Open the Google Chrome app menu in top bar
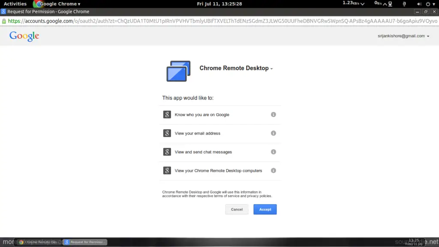The image size is (439, 247). tap(57, 3)
